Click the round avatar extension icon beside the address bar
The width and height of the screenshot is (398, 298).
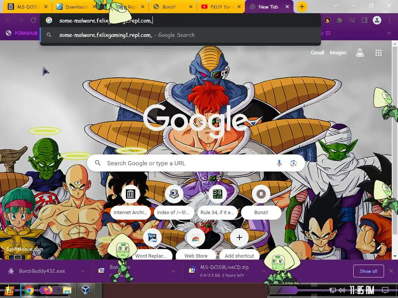coord(327,20)
